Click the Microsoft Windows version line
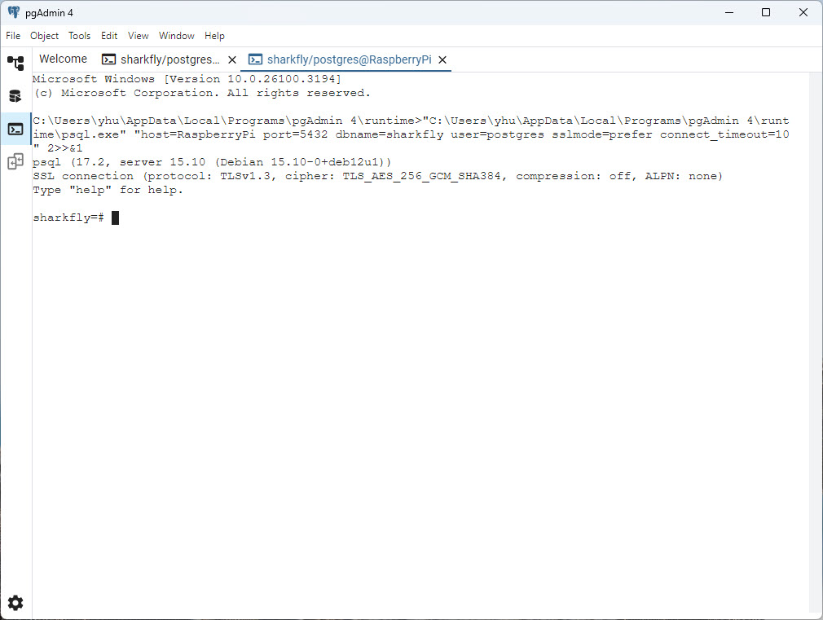Viewport: 823px width, 620px height. tap(187, 79)
